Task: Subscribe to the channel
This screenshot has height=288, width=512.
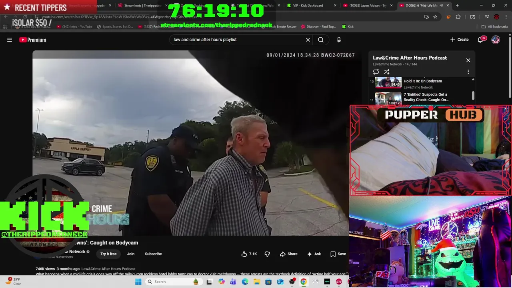Action: pyautogui.click(x=153, y=254)
